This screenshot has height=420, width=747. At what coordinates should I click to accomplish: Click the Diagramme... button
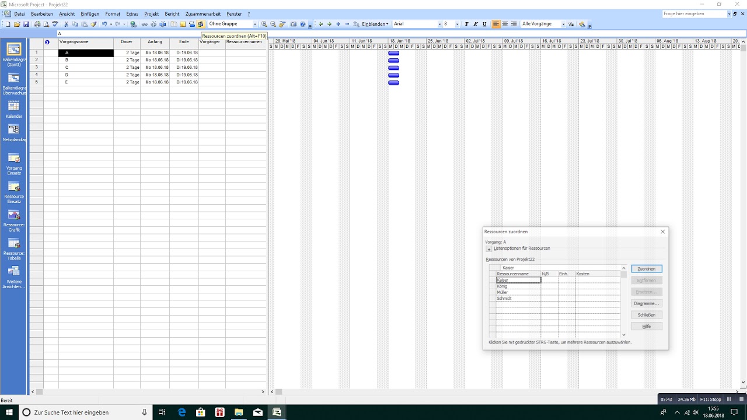(x=647, y=303)
